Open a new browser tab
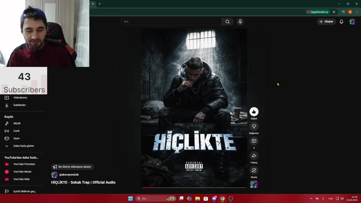The width and height of the screenshot is (361, 203). click(100, 4)
